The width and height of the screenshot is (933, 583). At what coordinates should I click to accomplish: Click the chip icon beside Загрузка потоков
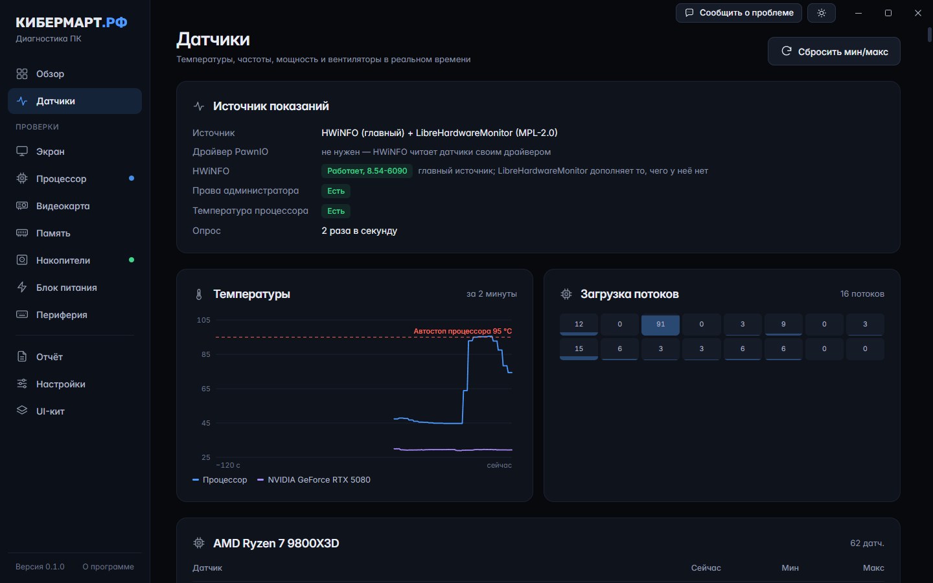tap(566, 294)
